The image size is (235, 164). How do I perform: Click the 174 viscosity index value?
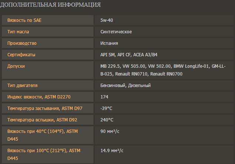[104, 97]
